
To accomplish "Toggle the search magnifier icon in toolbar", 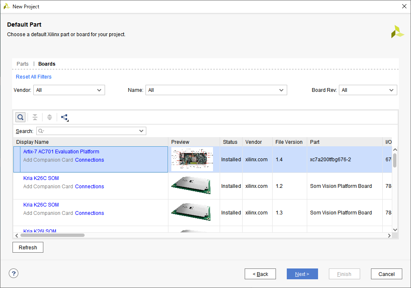I will 20,117.
